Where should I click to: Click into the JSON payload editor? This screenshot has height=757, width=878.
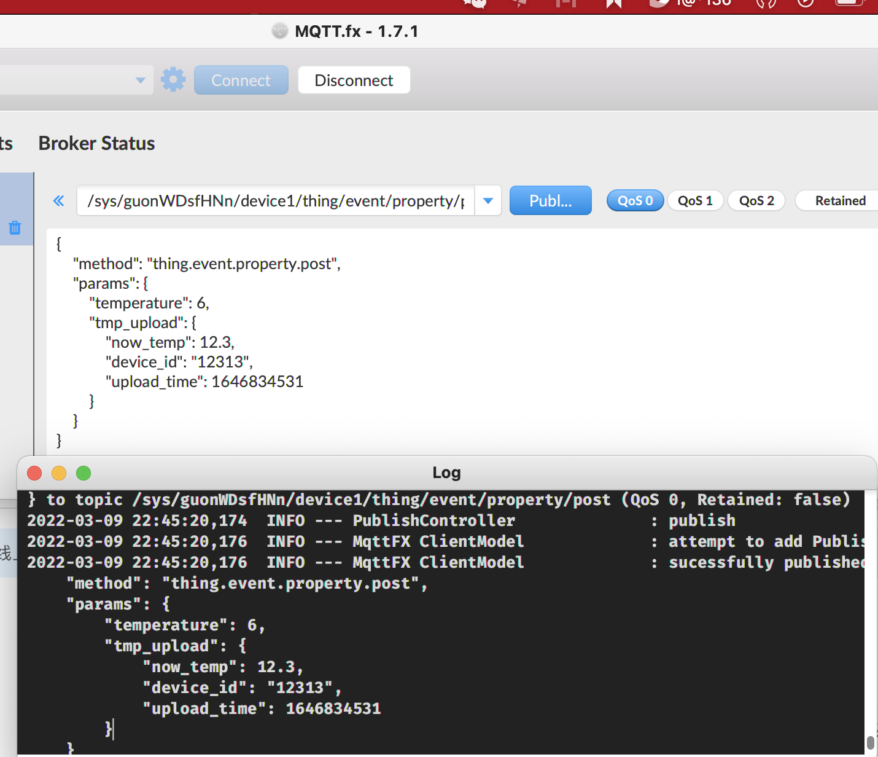pos(462,342)
